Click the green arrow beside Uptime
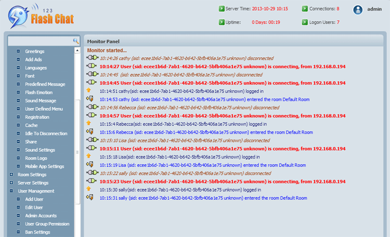 (221, 22)
